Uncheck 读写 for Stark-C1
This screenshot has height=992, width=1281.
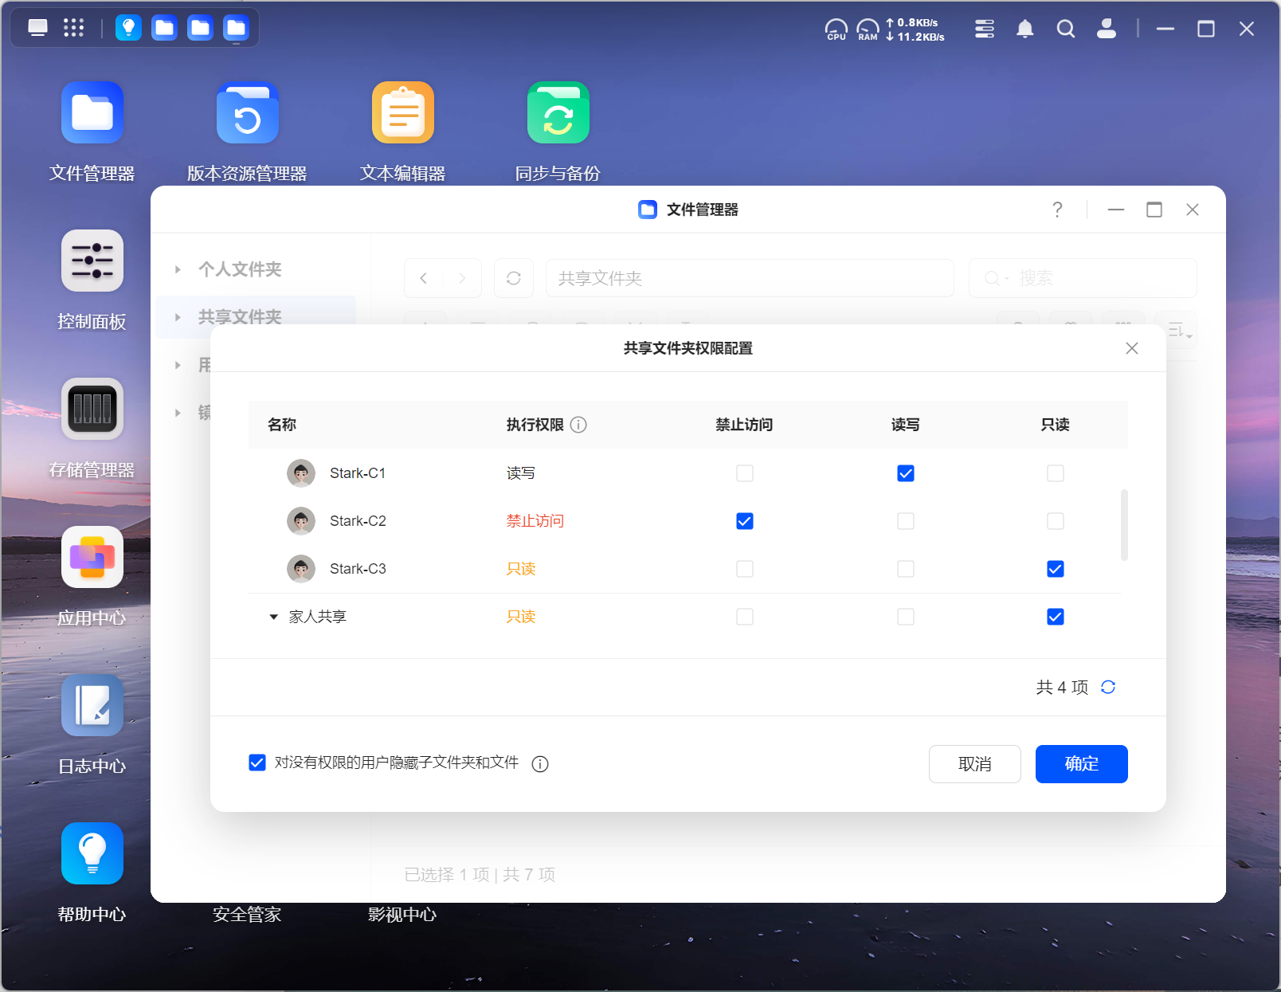[906, 473]
